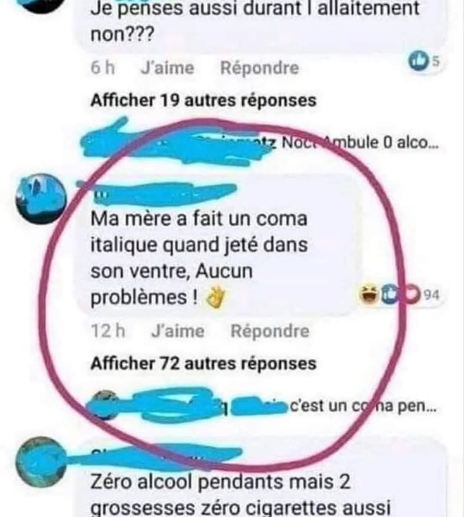The height and width of the screenshot is (517, 464).
Task: Click the 6 h timestamp
Action: [x=103, y=68]
